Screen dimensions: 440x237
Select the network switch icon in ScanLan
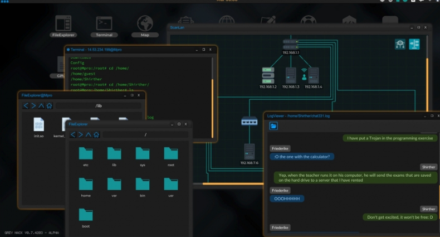pyautogui.click(x=249, y=121)
